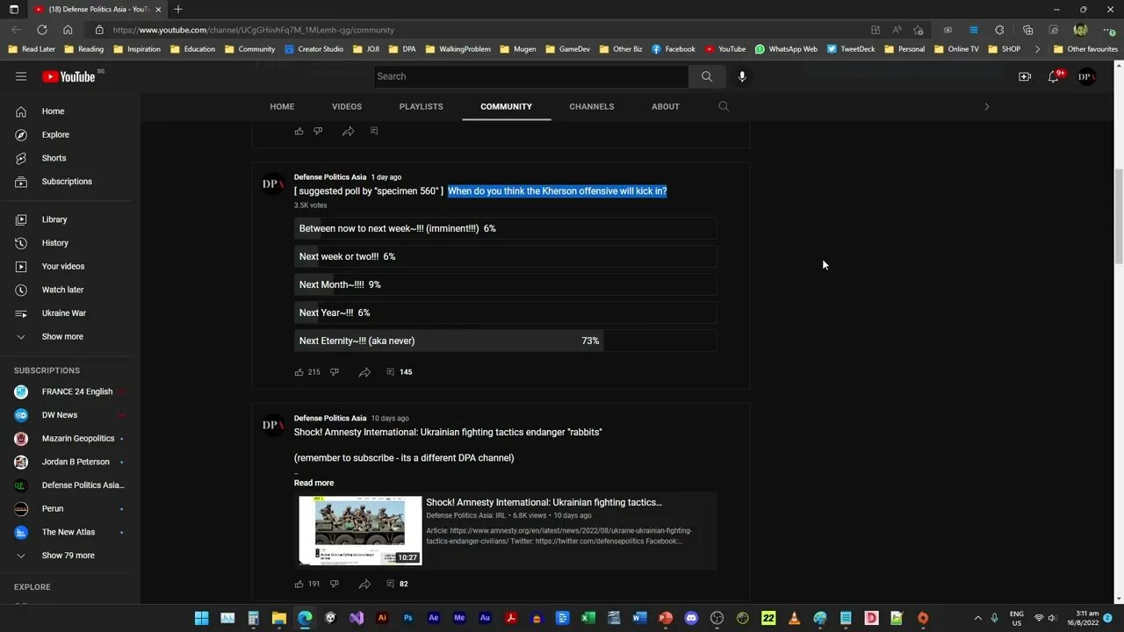The image size is (1124, 632).
Task: Expand 'Show 79 more' subscriptions
Action: point(67,556)
